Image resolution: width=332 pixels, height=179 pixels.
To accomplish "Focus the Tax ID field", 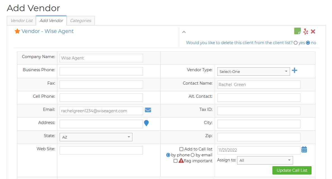I will point(259,111).
